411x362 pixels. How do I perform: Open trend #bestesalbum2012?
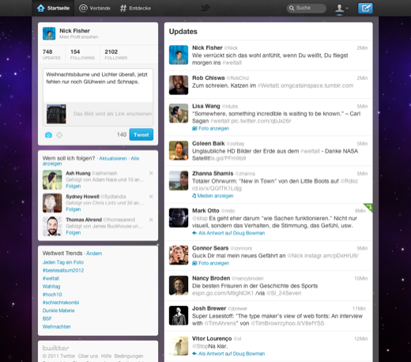(x=63, y=270)
